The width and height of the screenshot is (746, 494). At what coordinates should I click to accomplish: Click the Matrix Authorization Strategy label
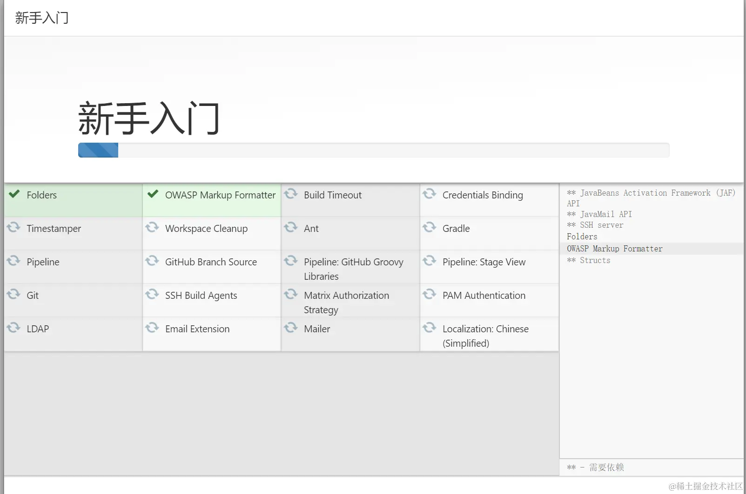[x=347, y=303]
